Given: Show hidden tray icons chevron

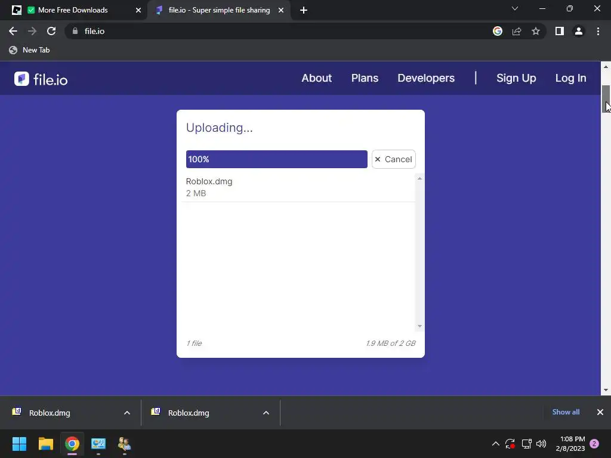Looking at the screenshot, I should tap(496, 444).
